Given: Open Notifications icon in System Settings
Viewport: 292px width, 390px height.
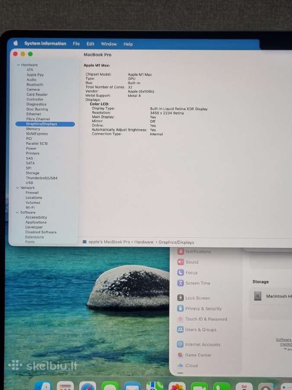Looking at the screenshot, I should tap(180, 251).
